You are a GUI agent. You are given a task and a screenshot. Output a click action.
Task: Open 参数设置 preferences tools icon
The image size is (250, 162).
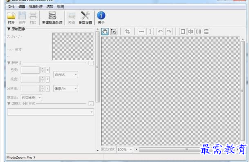point(85,18)
